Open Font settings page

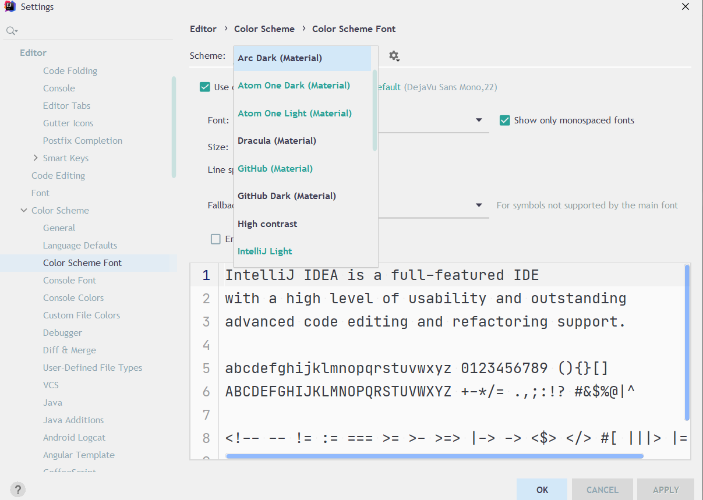[40, 193]
